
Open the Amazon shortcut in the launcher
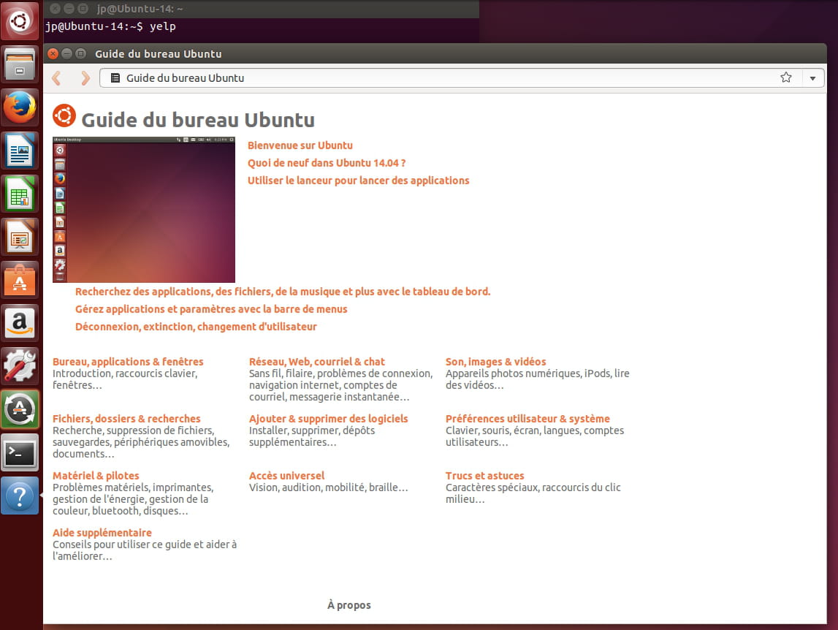click(x=20, y=322)
